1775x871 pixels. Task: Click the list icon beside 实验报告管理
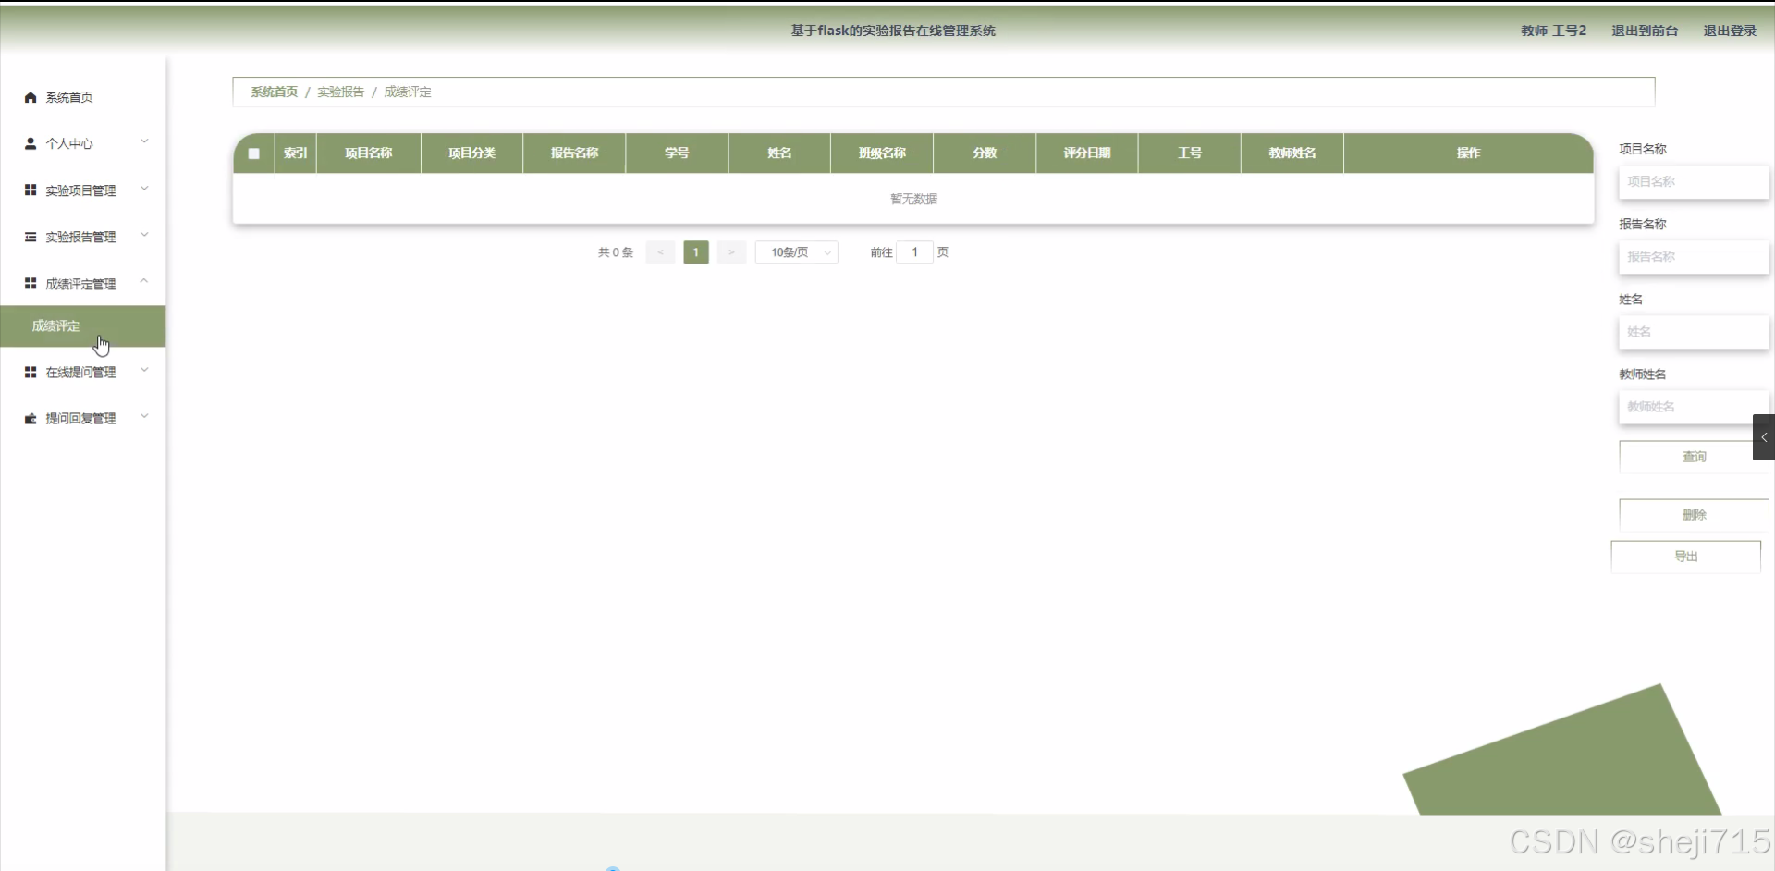click(x=31, y=237)
